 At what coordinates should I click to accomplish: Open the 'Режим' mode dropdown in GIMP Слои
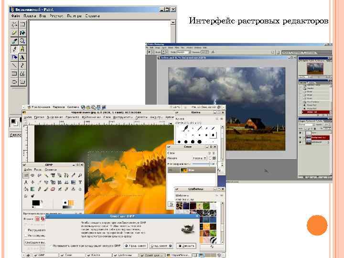200,158
